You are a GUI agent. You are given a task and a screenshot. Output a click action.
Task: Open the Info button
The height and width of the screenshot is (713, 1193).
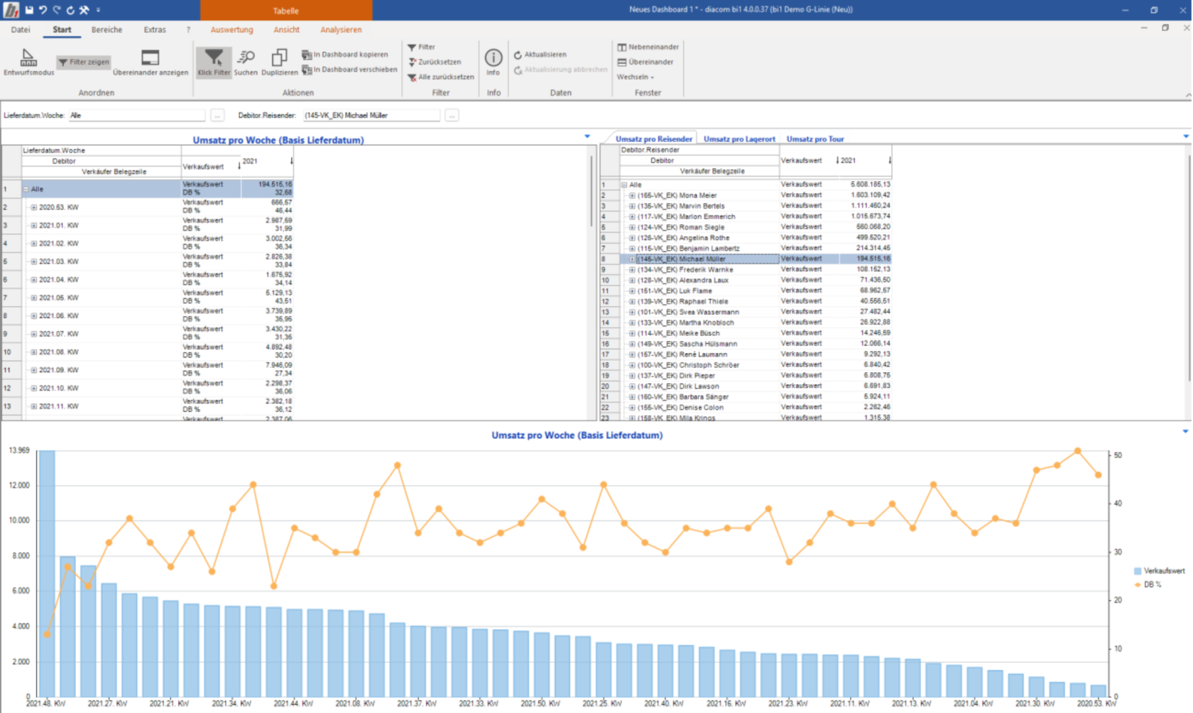point(494,62)
